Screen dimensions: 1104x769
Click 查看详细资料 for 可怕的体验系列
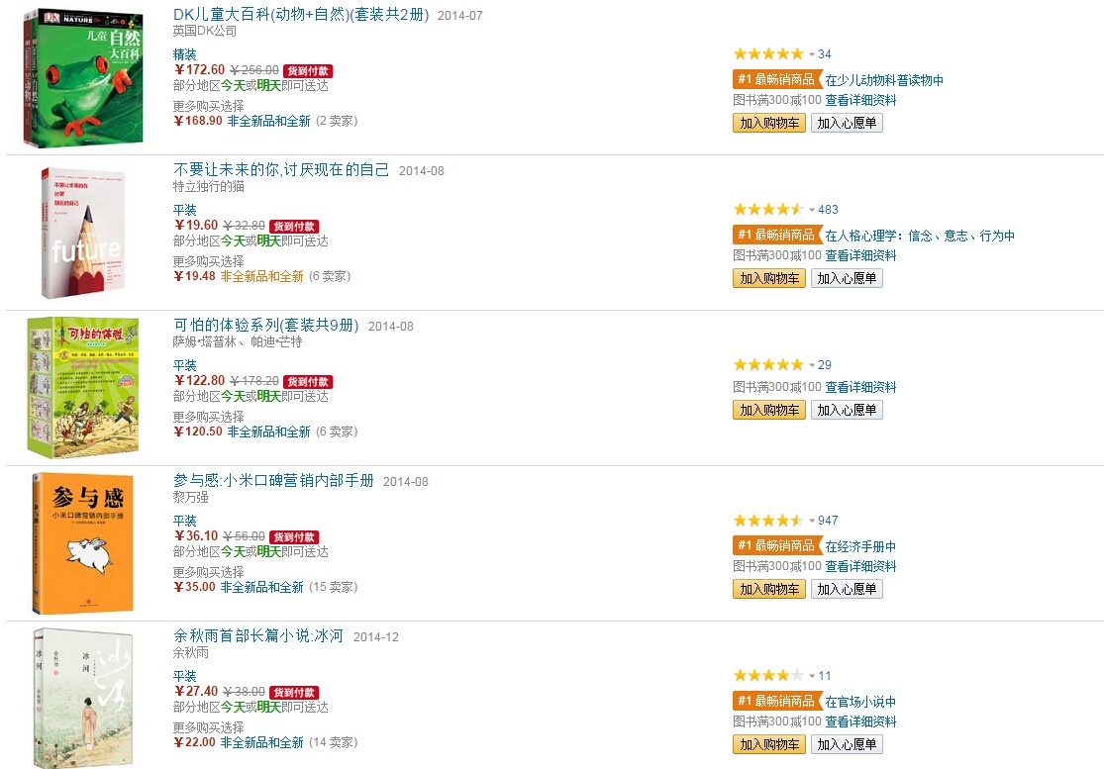(860, 387)
